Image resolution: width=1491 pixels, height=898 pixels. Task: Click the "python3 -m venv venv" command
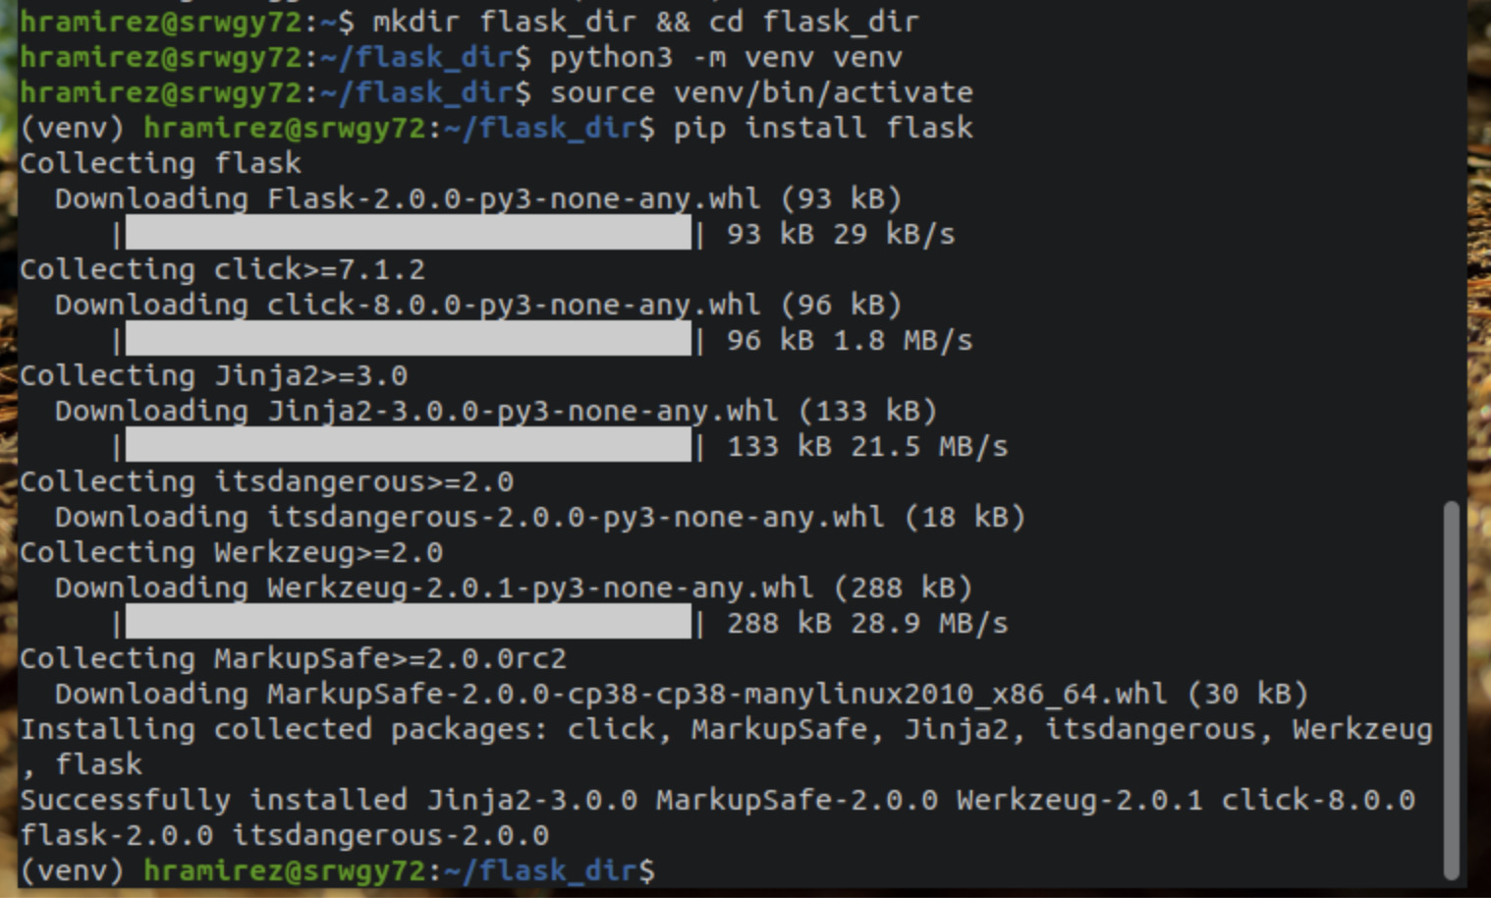point(726,57)
